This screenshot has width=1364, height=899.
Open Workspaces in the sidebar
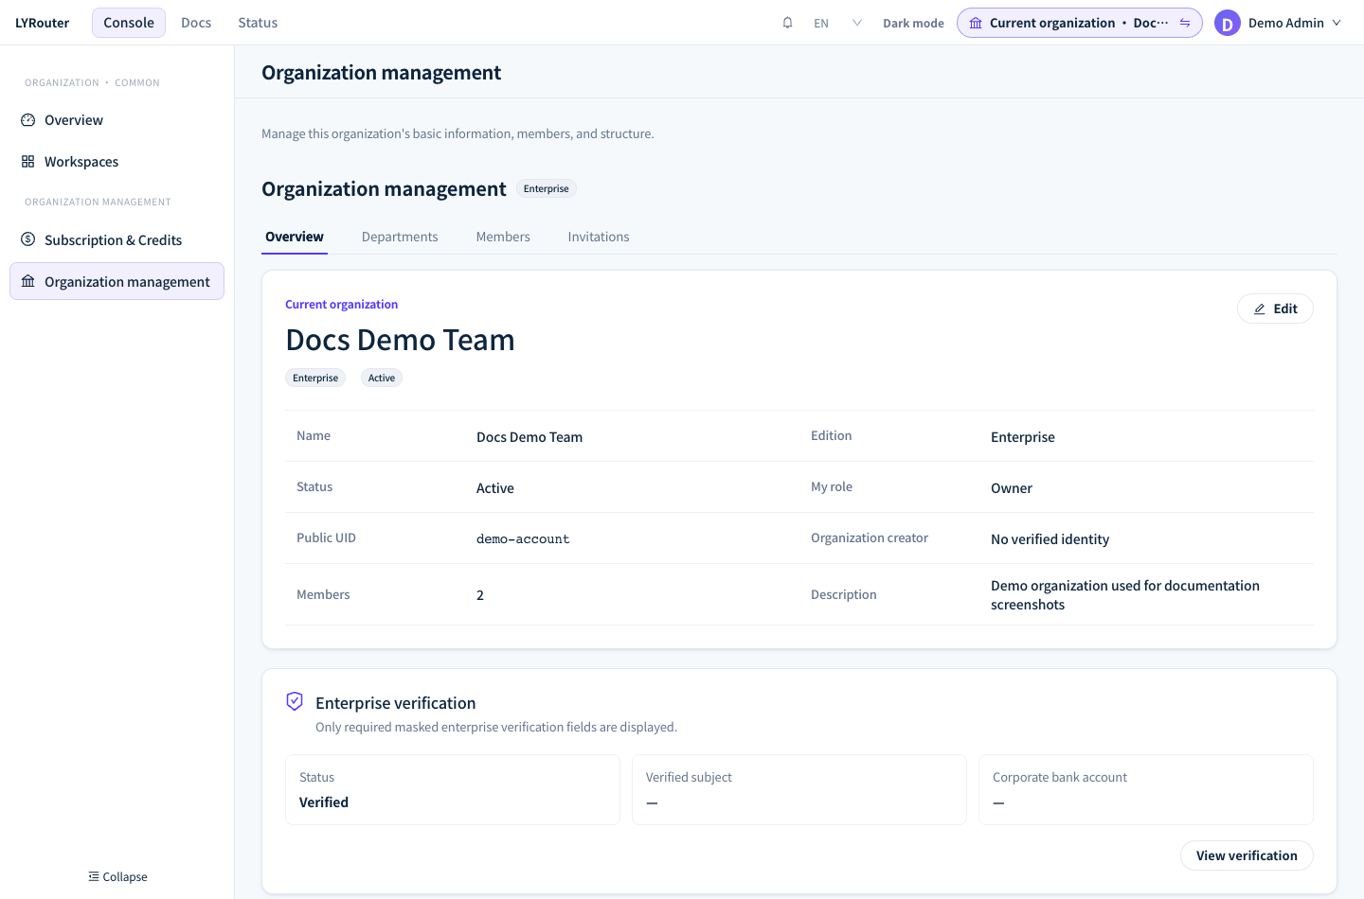click(117, 162)
